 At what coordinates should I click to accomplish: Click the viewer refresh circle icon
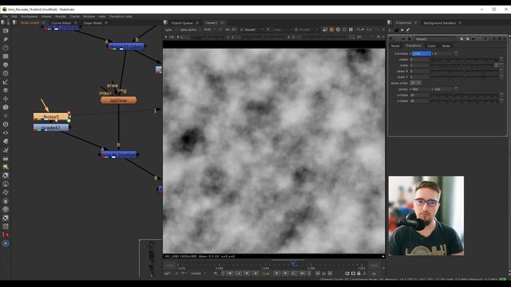[344, 29]
